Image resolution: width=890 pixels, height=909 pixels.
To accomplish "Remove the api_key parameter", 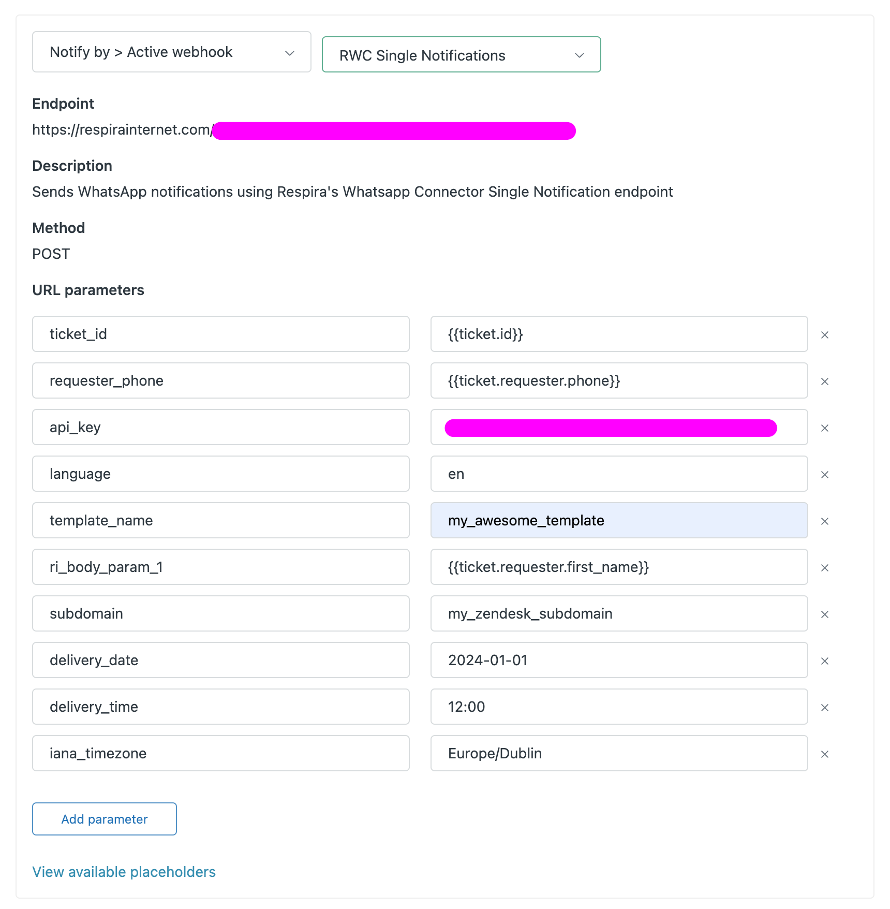I will click(824, 428).
